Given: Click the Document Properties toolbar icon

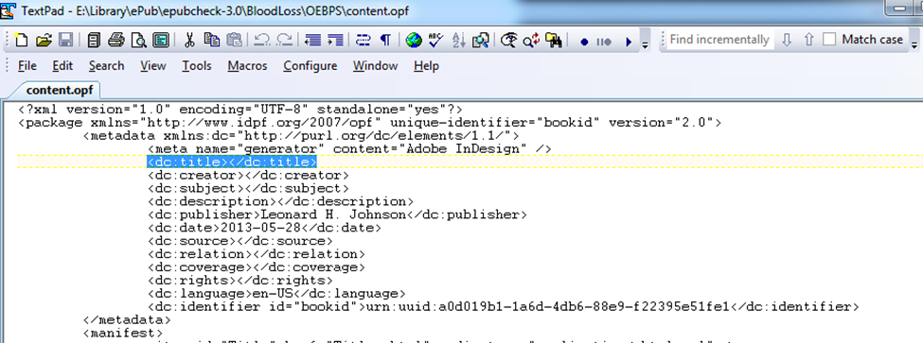Looking at the screenshot, I should click(x=160, y=40).
